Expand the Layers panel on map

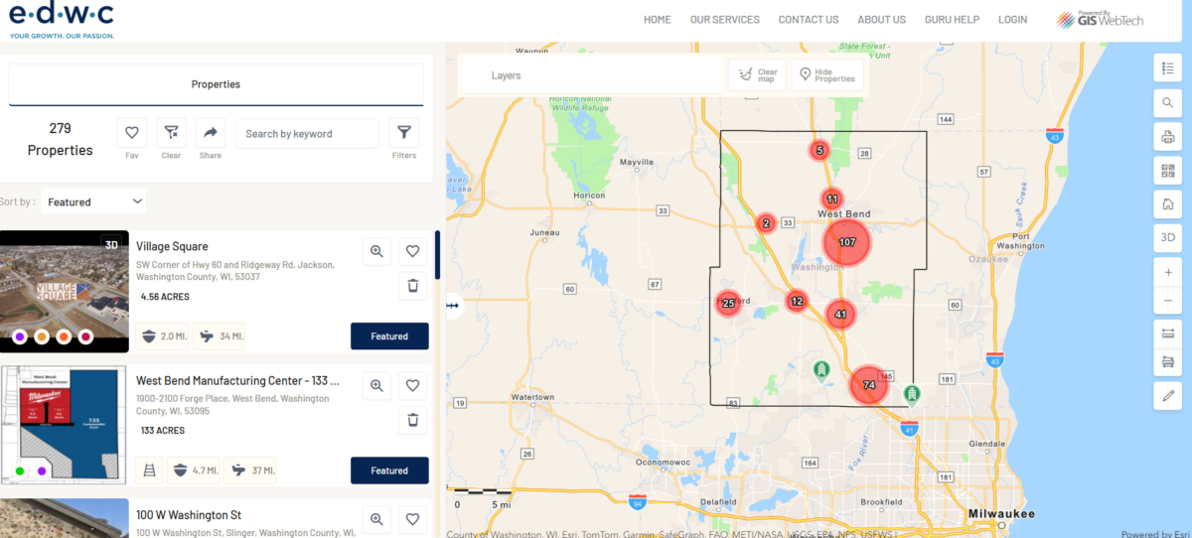tap(591, 75)
